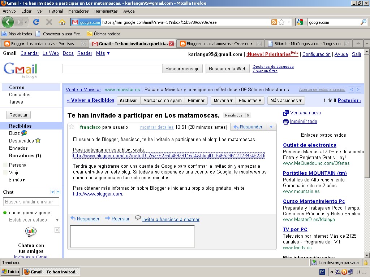Open the Marcadores menu
The image size is (370, 277).
78,11
